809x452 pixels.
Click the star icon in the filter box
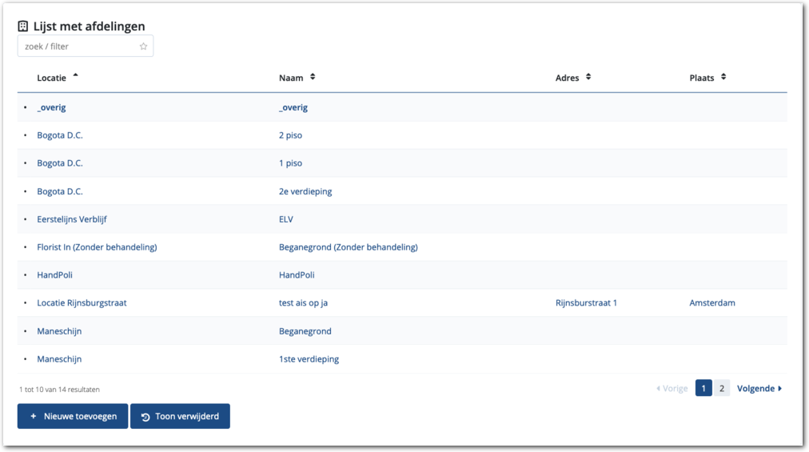click(144, 46)
